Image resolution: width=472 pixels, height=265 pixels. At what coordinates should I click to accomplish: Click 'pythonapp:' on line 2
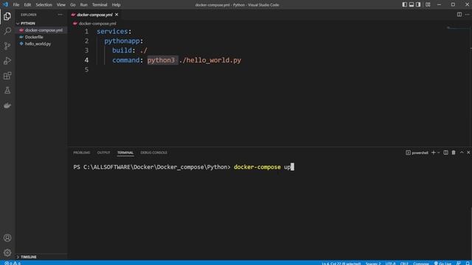[x=124, y=41]
